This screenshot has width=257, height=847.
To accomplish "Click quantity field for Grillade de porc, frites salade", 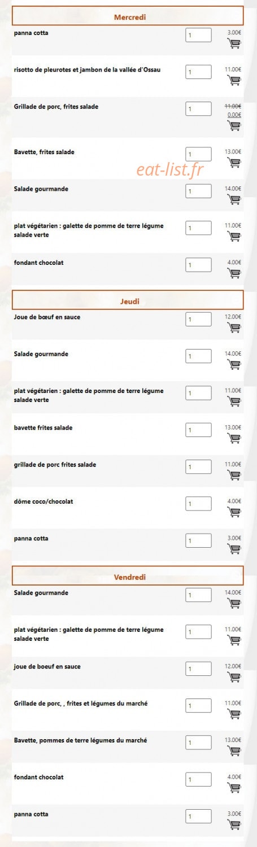I will pos(198,108).
